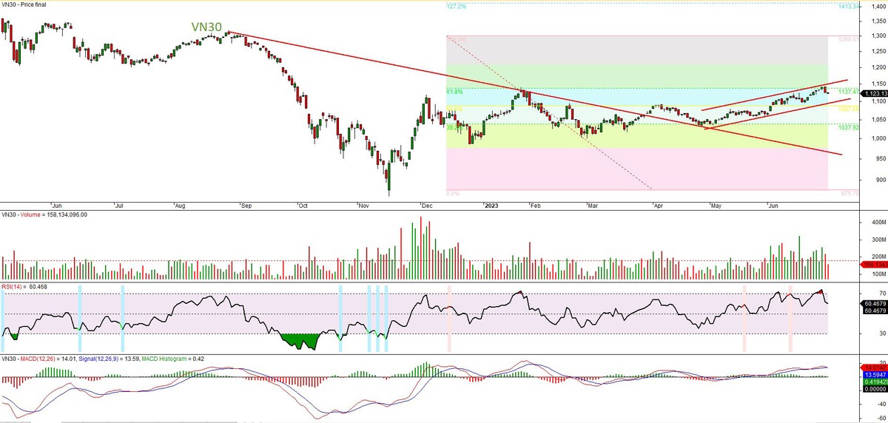Click the 61.8% Fibonacci level label
This screenshot has width=888, height=423.
(x=454, y=92)
